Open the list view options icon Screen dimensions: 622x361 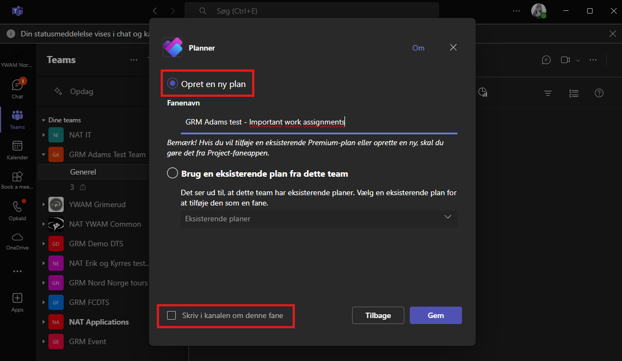[x=574, y=93]
